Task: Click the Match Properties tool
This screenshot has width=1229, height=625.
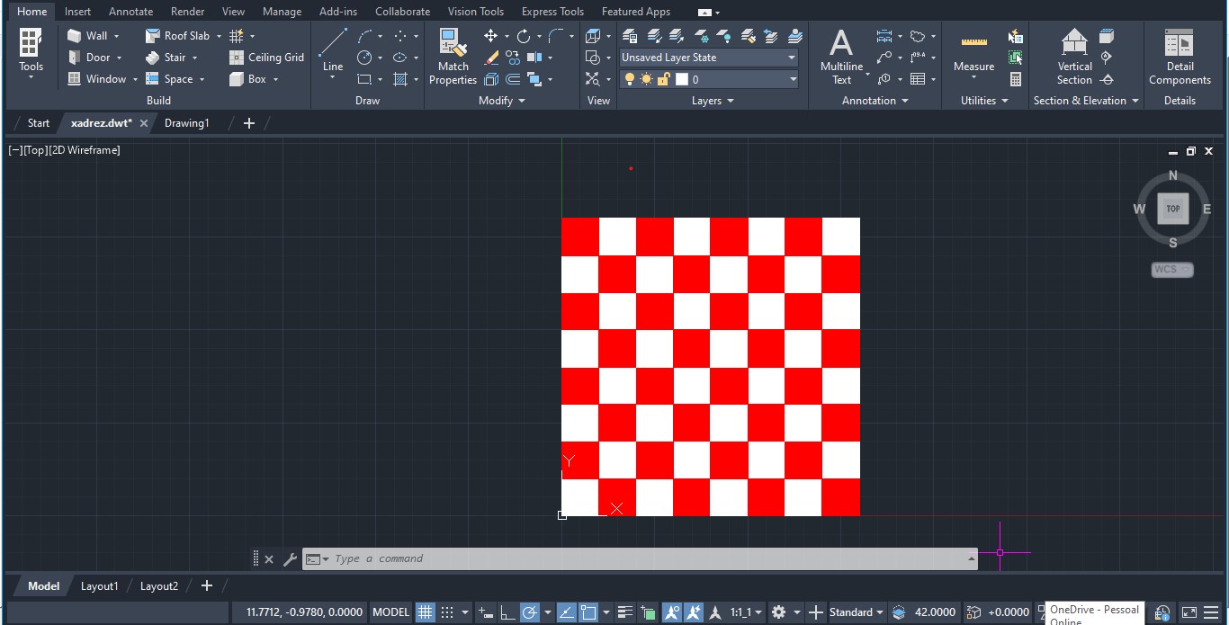Action: [453, 56]
